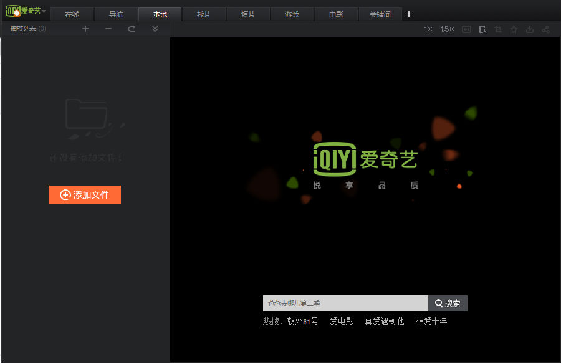Set playback speed to 1.5X
561x363 pixels.
tap(447, 29)
